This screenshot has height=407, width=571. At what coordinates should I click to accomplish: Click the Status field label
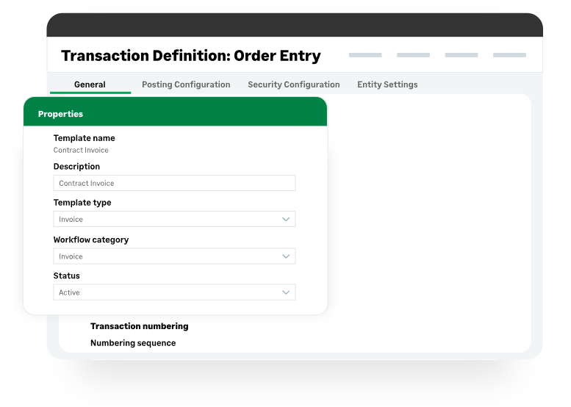(x=66, y=276)
